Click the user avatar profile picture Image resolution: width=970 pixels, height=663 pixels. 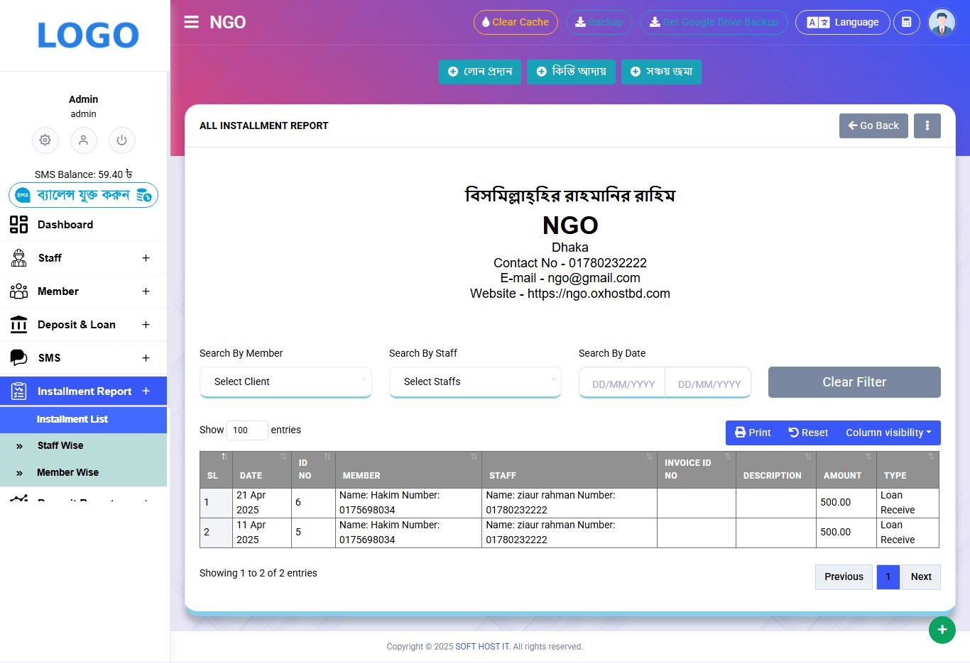pyautogui.click(x=942, y=23)
